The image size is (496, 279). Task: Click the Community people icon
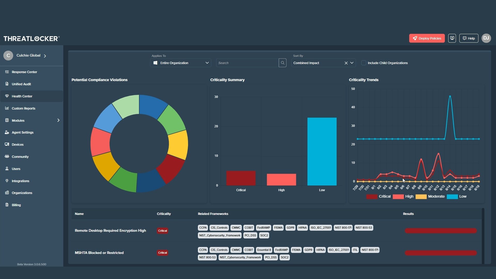click(7, 156)
